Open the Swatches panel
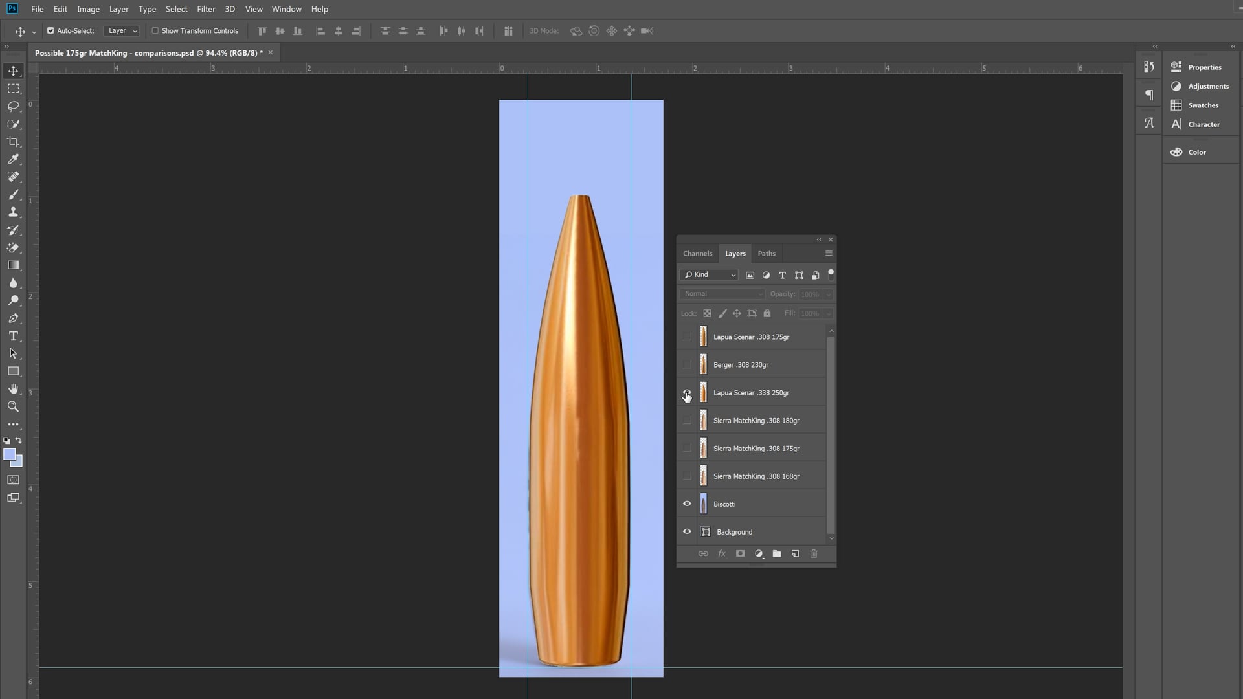 [x=1202, y=105]
